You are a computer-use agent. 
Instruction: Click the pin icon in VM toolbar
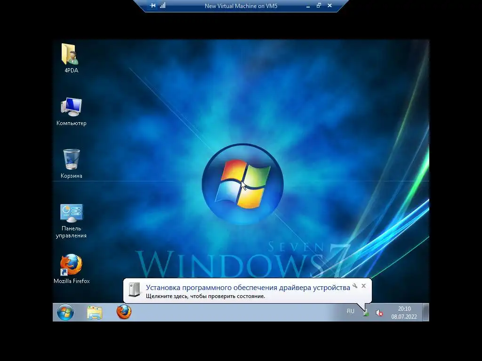153,6
